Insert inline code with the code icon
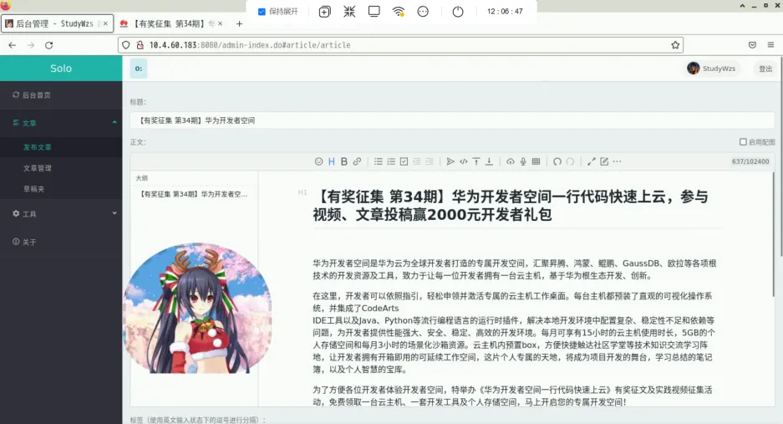 464,161
